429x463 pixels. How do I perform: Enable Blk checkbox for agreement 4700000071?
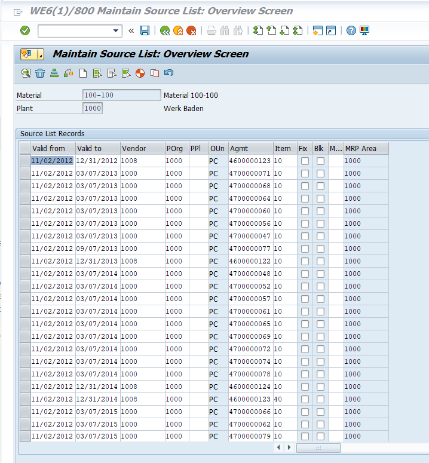pyautogui.click(x=320, y=174)
